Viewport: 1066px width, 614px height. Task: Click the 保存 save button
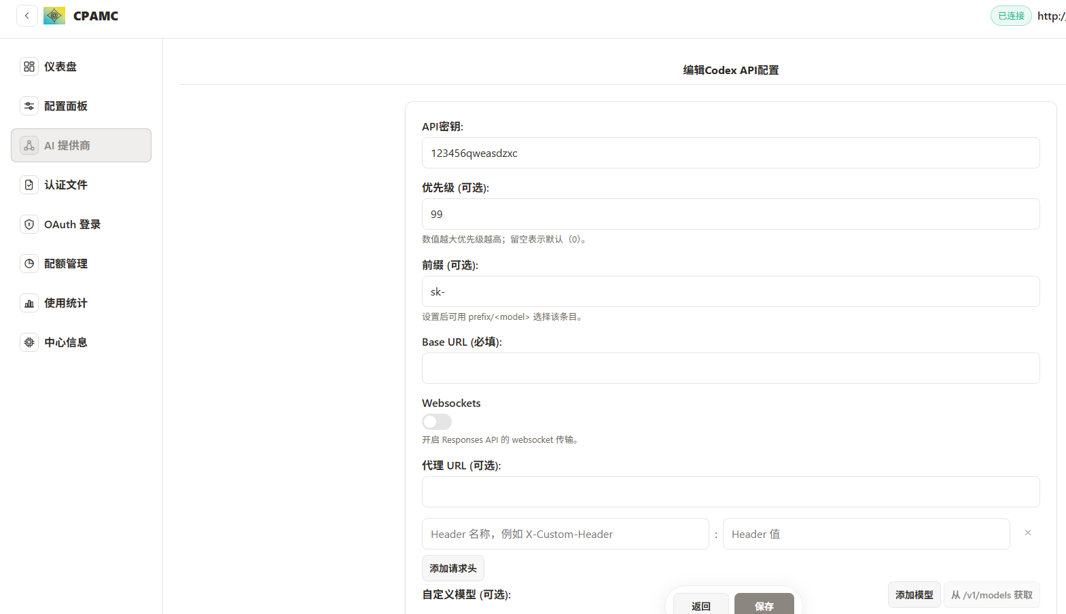click(764, 604)
